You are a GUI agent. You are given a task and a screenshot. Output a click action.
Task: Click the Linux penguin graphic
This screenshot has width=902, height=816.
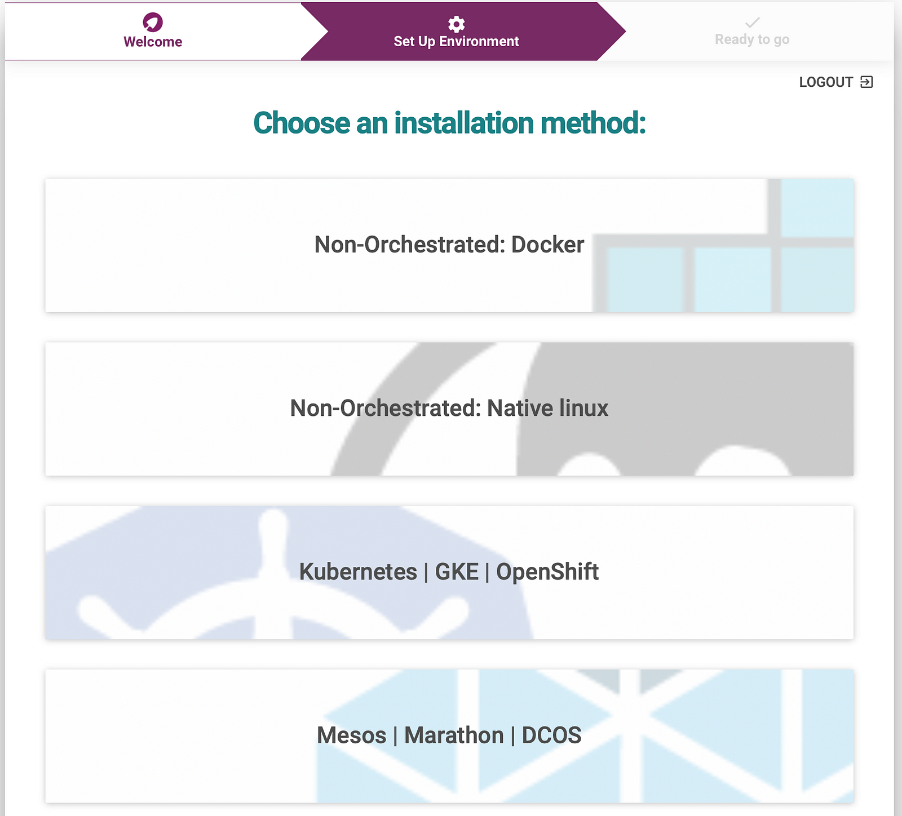pos(592,409)
